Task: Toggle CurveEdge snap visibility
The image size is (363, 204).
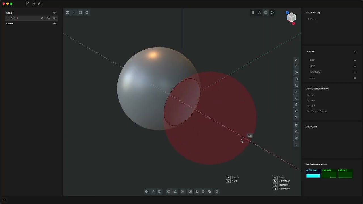Action: click(x=355, y=72)
